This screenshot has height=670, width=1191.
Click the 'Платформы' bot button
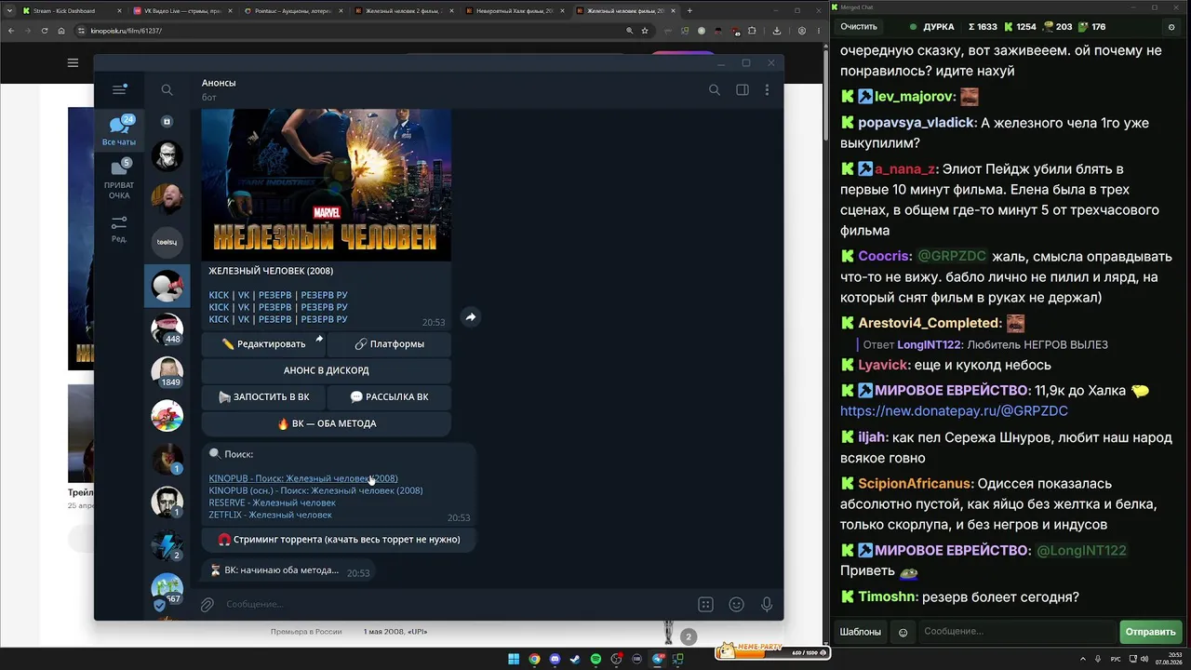389,344
